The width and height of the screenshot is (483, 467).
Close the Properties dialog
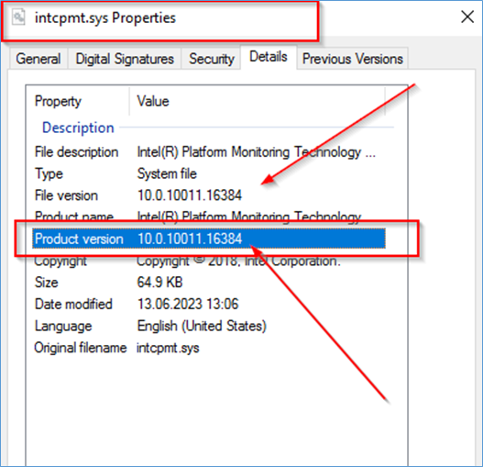tap(467, 17)
